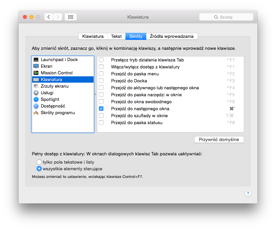Click the Zrzuty ekranu icon
Screen dimensions: 276x230
(x=36, y=86)
